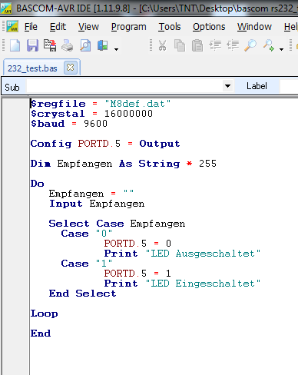Open the Window menu

click(x=254, y=27)
